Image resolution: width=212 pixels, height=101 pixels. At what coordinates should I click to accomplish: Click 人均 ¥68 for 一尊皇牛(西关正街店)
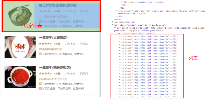coord(70,74)
